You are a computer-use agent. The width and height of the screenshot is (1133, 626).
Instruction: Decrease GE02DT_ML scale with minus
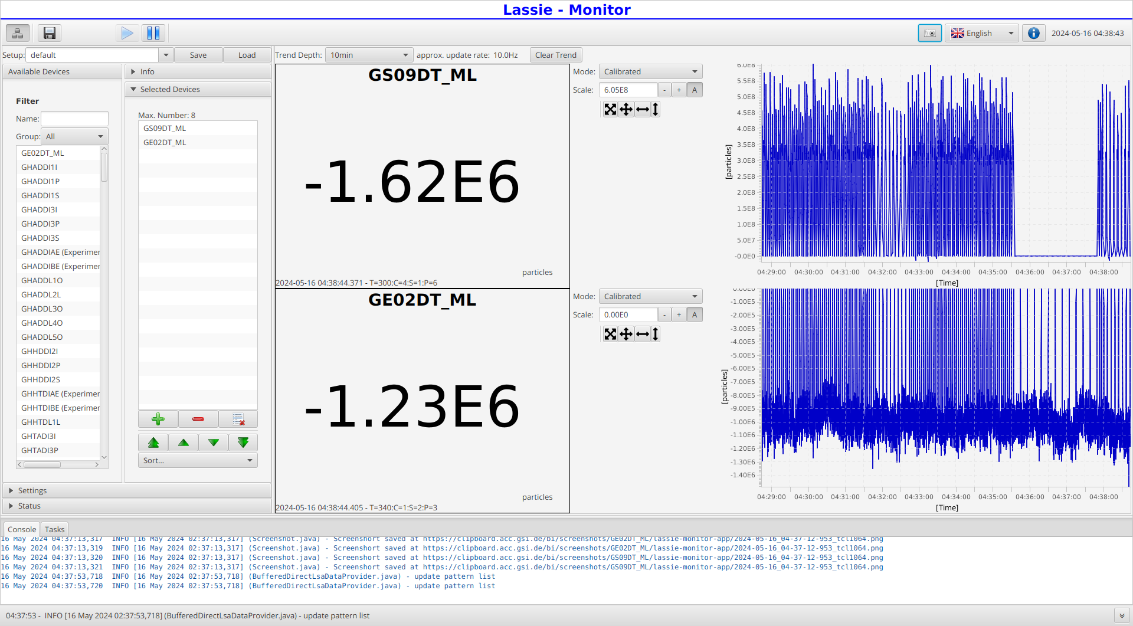click(664, 314)
